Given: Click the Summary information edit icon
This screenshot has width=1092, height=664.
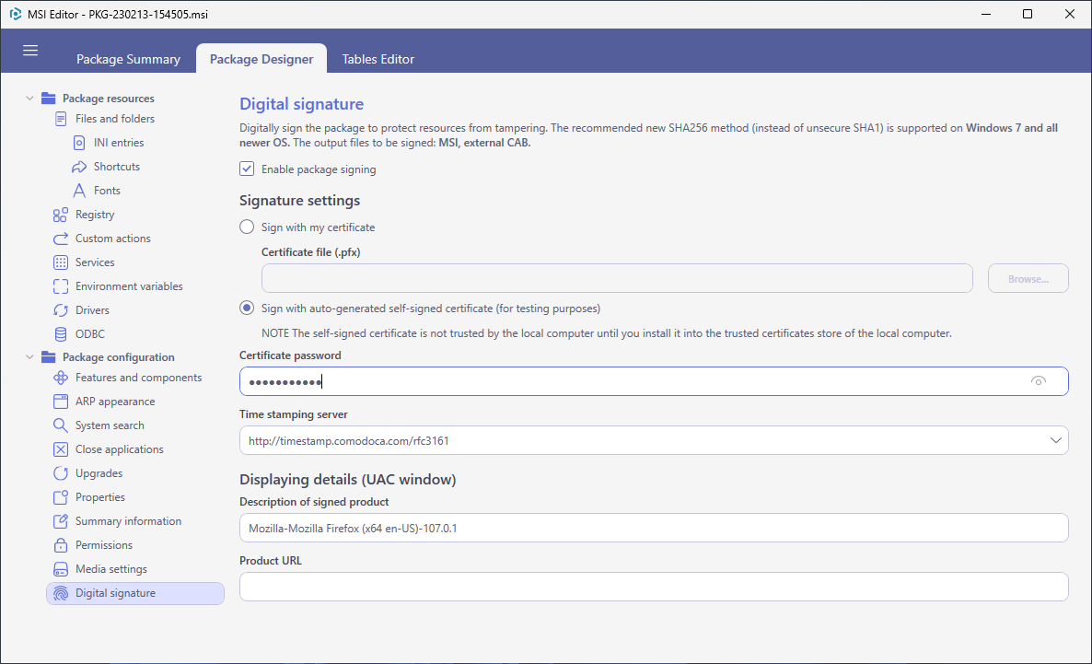Looking at the screenshot, I should (61, 521).
